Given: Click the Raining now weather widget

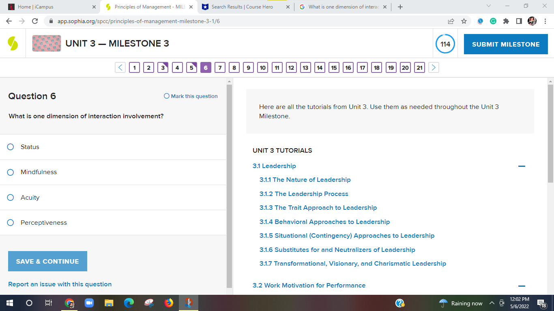Looking at the screenshot, I should point(461,303).
